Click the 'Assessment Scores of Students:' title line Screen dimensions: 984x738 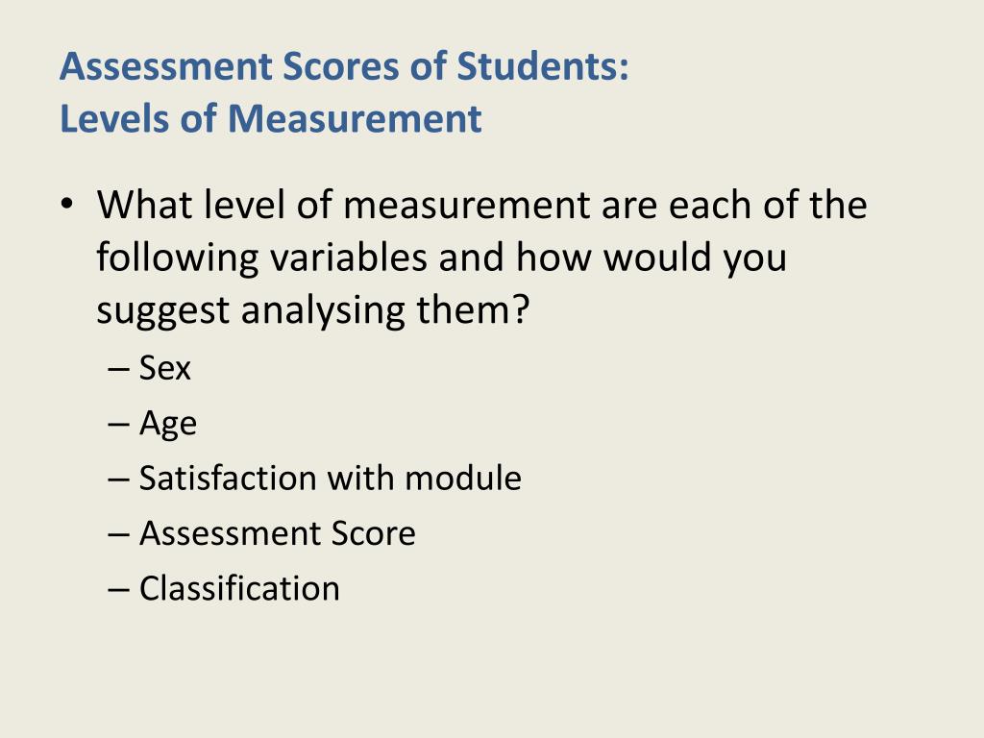point(344,66)
